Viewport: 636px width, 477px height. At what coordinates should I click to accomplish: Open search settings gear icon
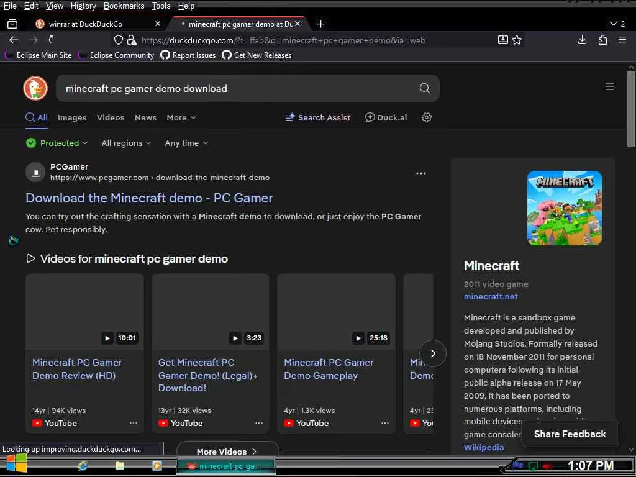point(426,117)
